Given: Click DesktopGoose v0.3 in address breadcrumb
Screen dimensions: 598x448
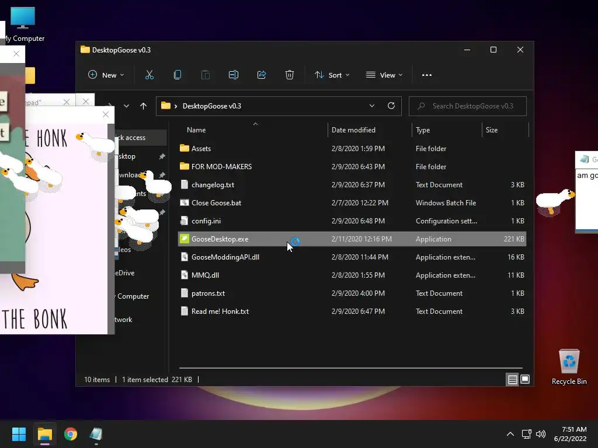Looking at the screenshot, I should pyautogui.click(x=211, y=106).
